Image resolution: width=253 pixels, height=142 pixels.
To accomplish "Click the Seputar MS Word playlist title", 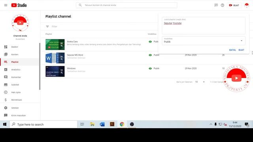I will 75,55.
